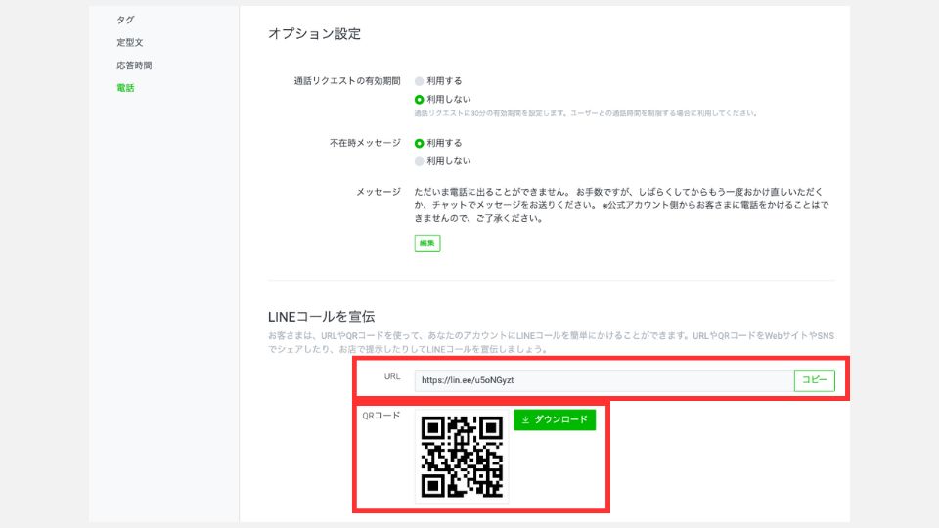The image size is (939, 528).
Task: Click the QR code image
Action: tap(462, 457)
